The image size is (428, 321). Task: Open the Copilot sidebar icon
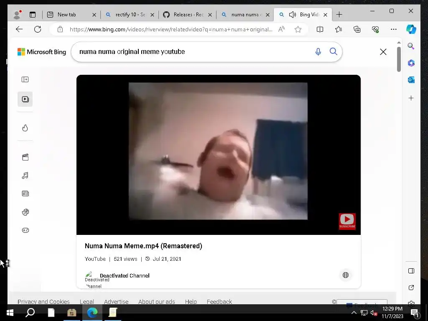(x=411, y=29)
